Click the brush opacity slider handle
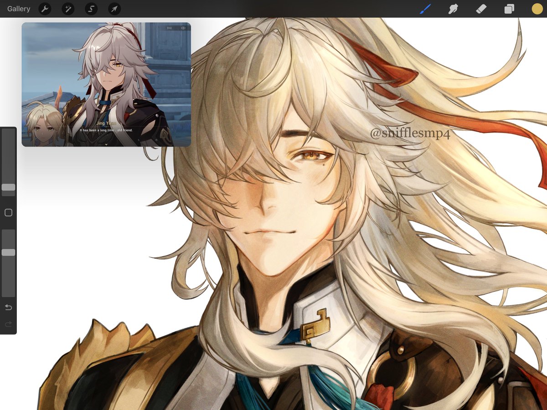Screen dimensions: 547x410 tap(8, 252)
